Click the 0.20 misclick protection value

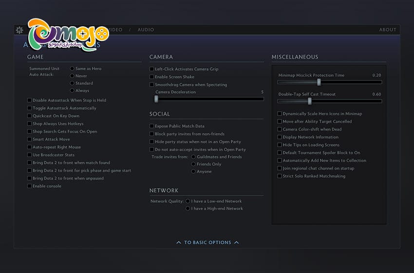pyautogui.click(x=376, y=76)
